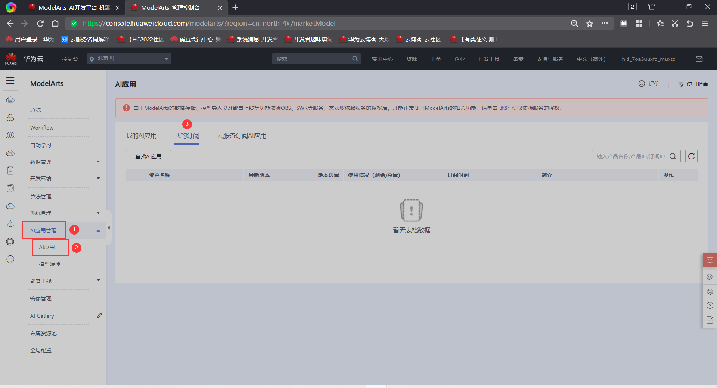The width and height of the screenshot is (717, 388).
Task: Click the search magnifier in console search
Action: [355, 59]
